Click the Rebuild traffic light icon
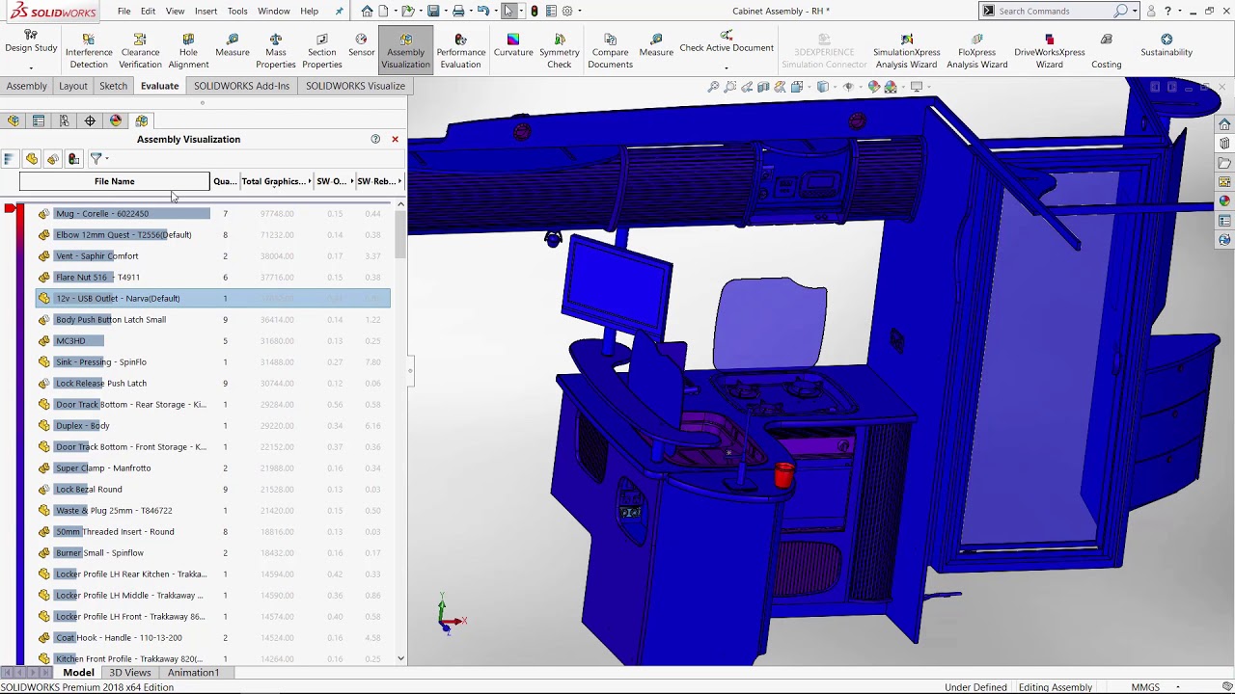This screenshot has height=694, width=1235. click(534, 11)
